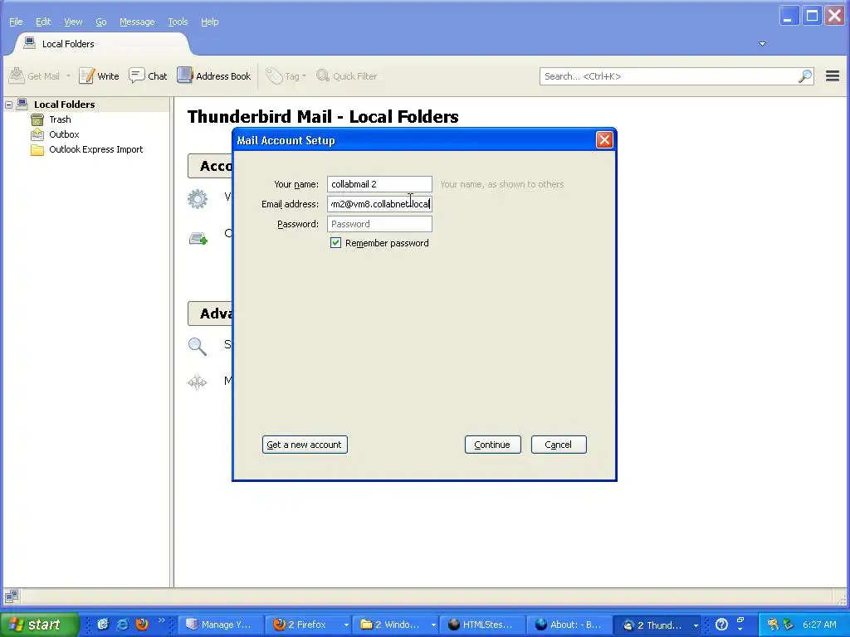Toggle the Remember password checkbox

[335, 243]
